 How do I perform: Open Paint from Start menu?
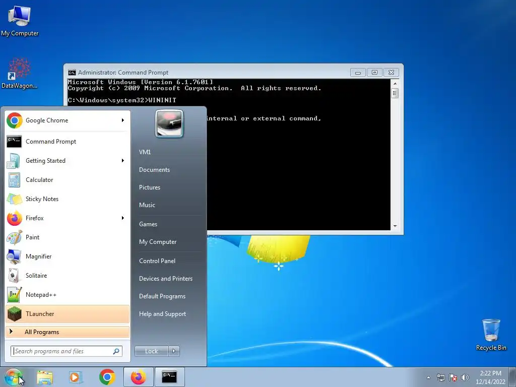pos(68,237)
